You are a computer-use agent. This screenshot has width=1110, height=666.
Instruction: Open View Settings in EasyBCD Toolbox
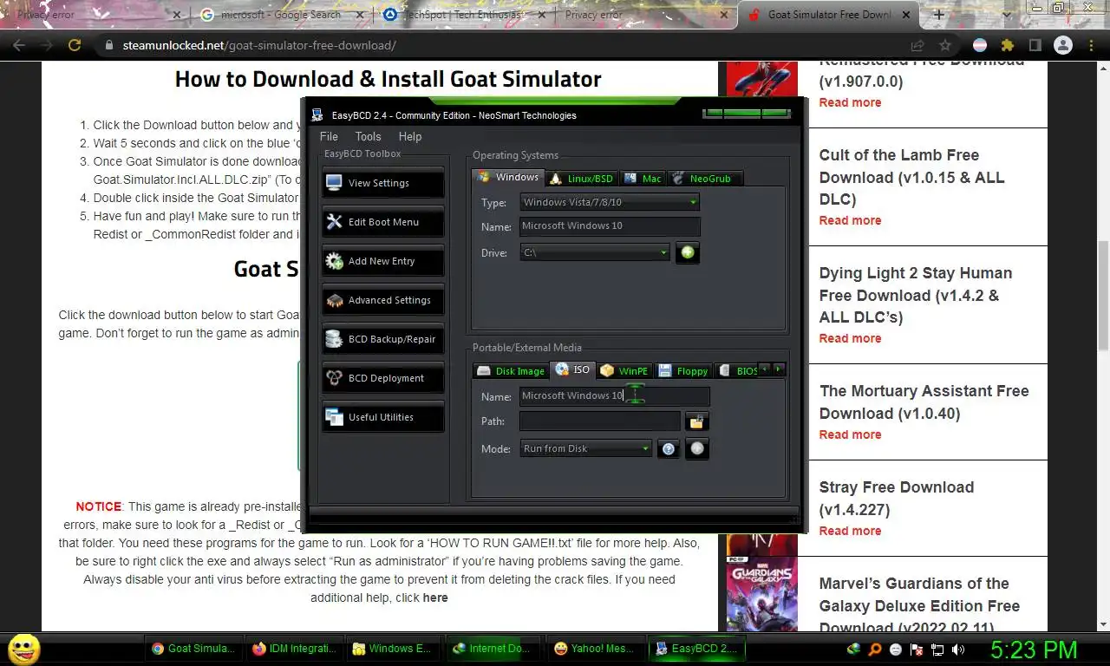click(x=382, y=183)
